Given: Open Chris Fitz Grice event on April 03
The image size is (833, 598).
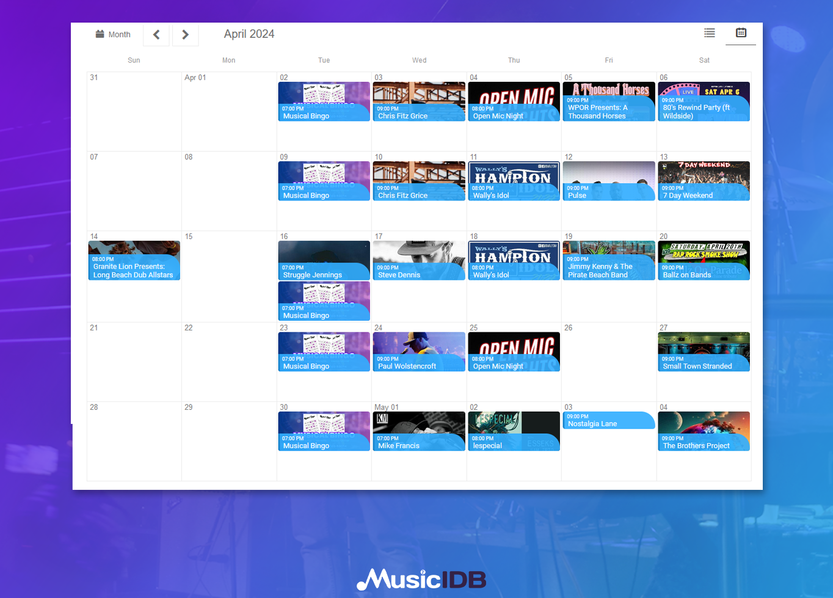Looking at the screenshot, I should (419, 101).
